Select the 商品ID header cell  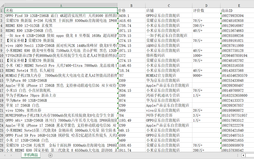[237, 10]
